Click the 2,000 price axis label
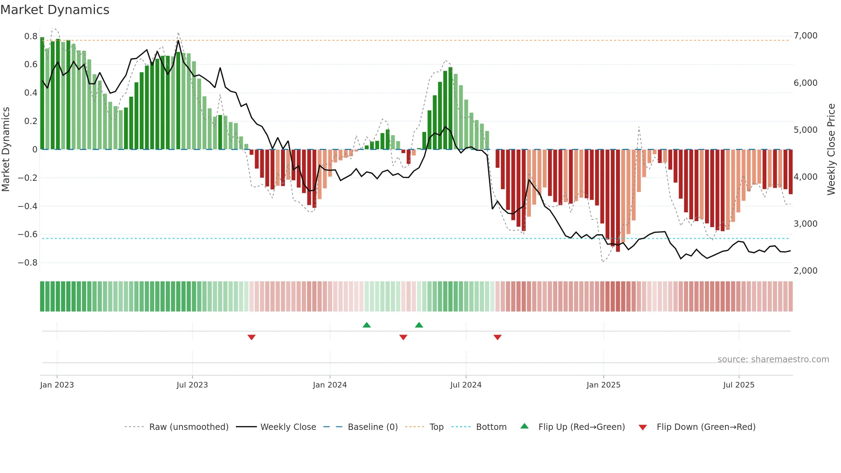 (805, 271)
